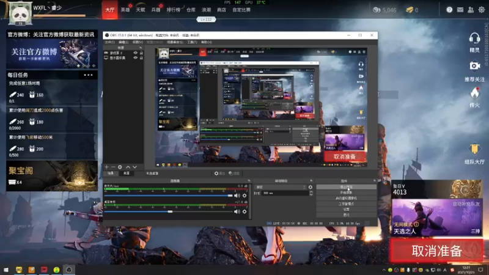
Task: Open the scene transition type dropdown
Action: (281, 187)
